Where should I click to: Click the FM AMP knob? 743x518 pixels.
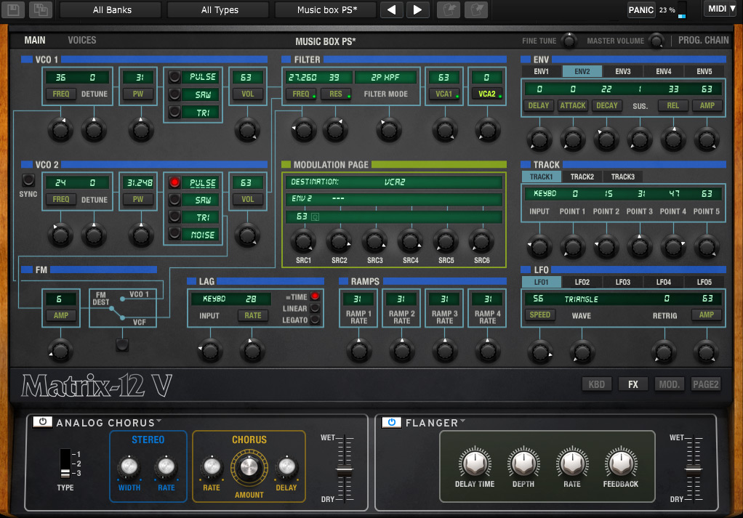click(60, 351)
